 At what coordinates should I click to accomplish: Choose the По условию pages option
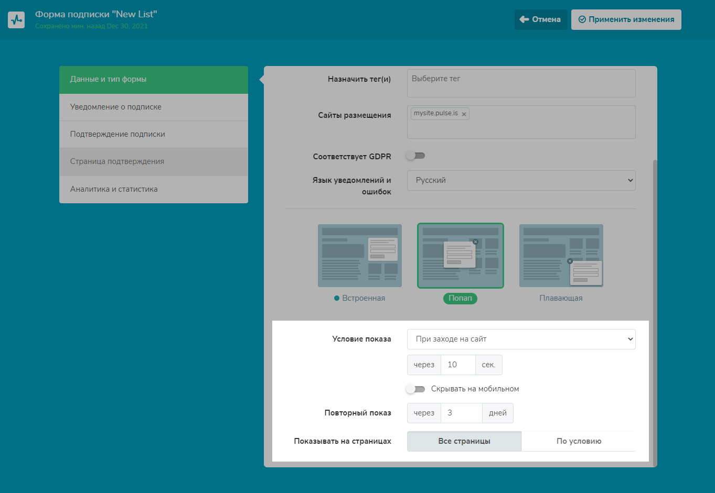click(579, 441)
